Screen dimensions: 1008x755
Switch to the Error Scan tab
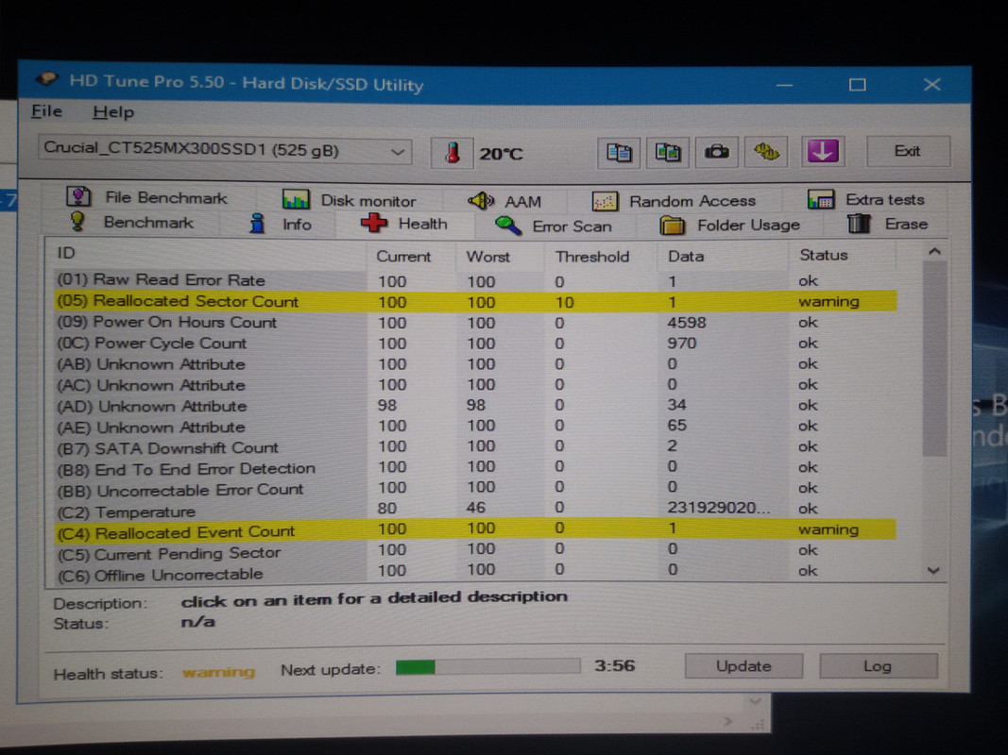pos(554,226)
